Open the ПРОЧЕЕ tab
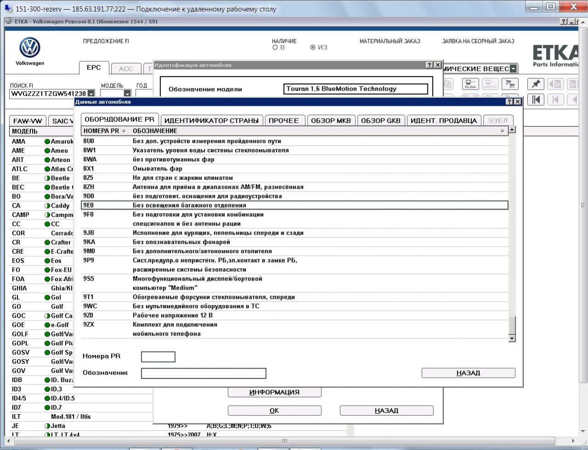This screenshot has height=450, width=588. (x=284, y=121)
